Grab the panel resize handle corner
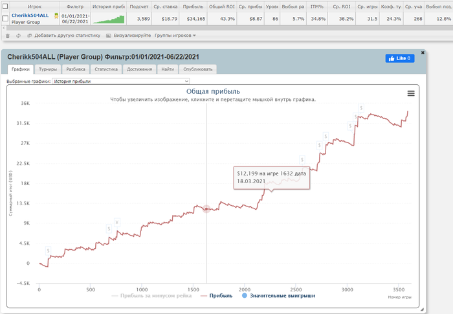 (x=422, y=309)
